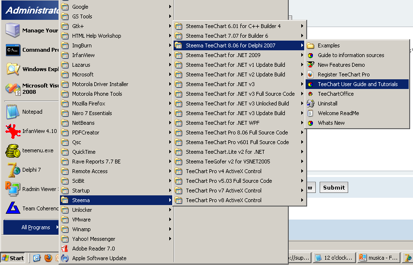The image size is (413, 265).
Task: Open Nero 7 Essentials folder
Action: coord(117,113)
